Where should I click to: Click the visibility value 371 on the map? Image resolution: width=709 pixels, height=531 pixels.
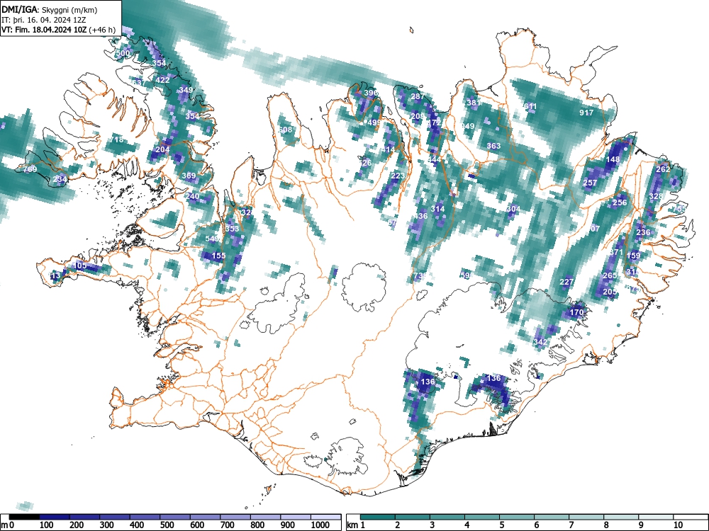point(616,252)
